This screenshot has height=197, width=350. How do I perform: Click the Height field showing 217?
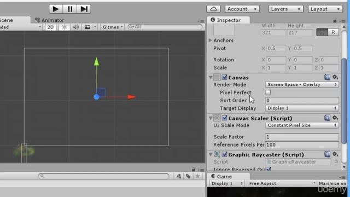click(300, 33)
